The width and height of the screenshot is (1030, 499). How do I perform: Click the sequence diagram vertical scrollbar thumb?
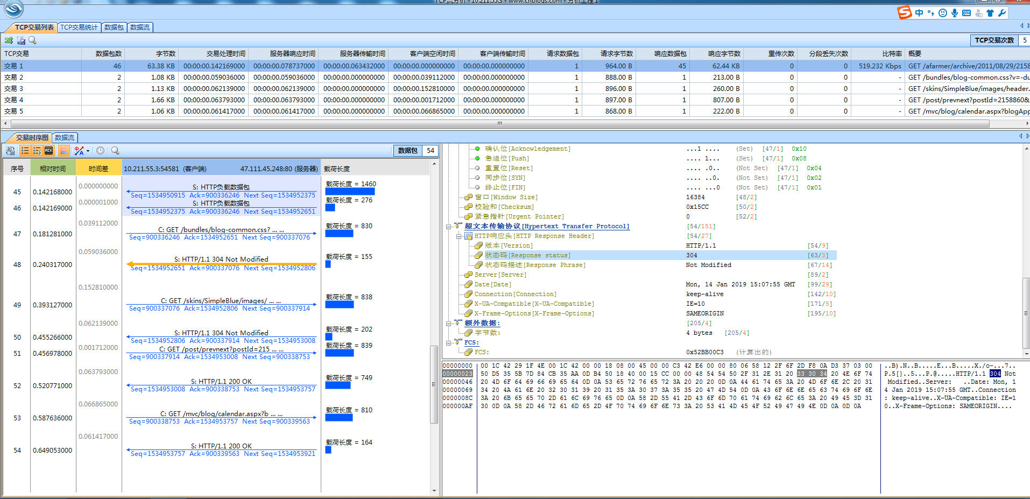point(434,384)
